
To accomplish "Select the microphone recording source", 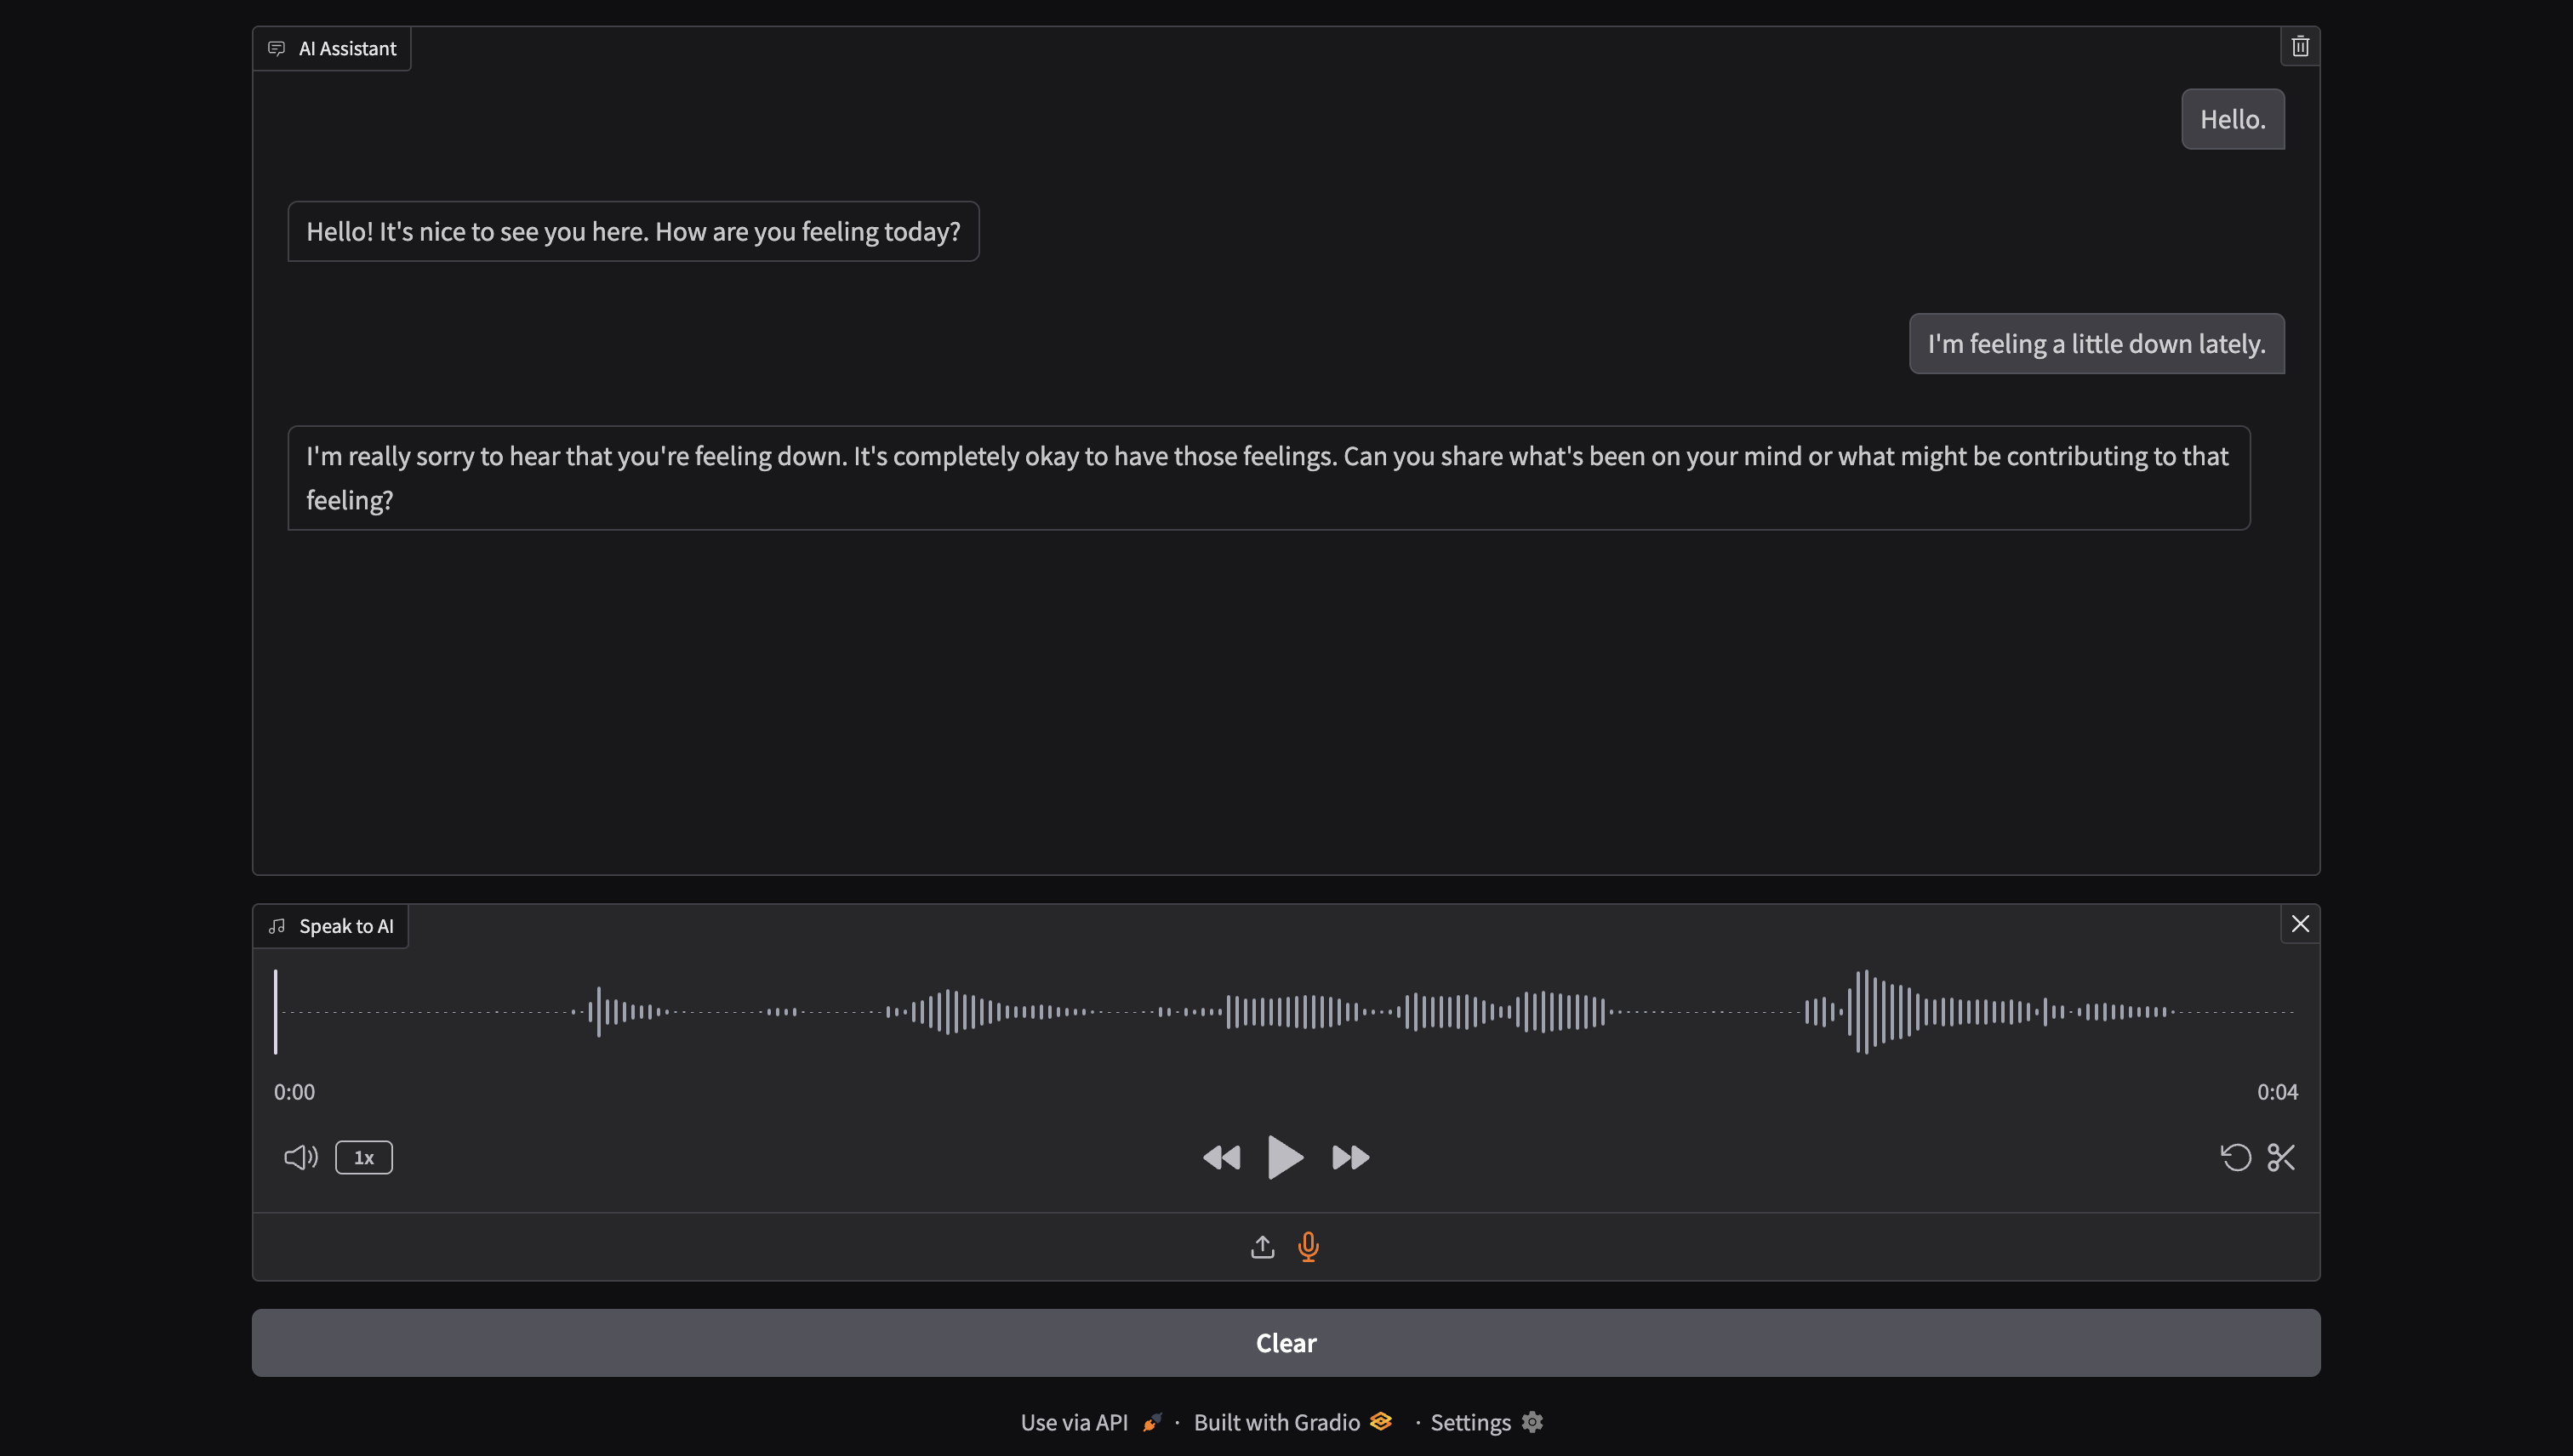I will pos(1309,1247).
